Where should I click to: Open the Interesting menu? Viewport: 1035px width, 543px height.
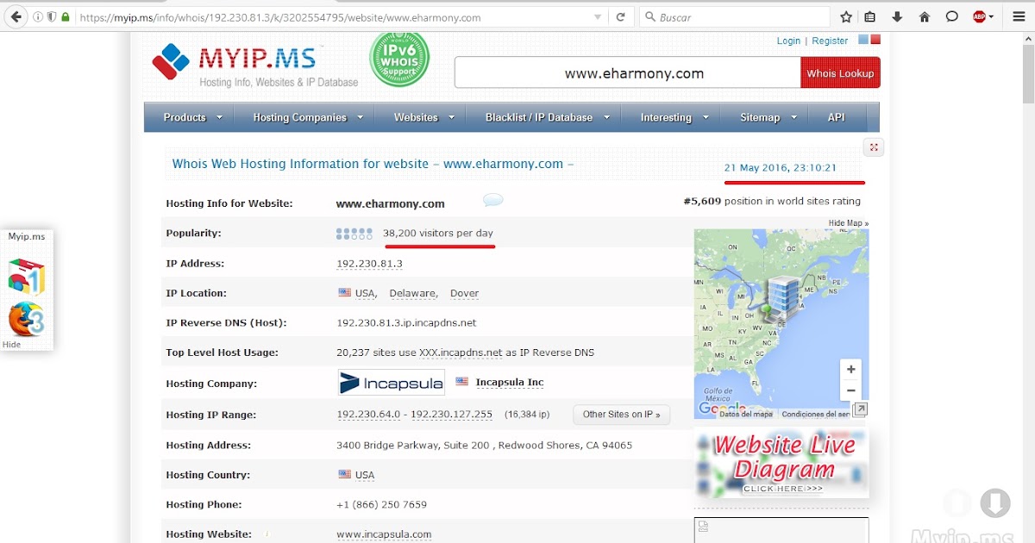coord(666,117)
